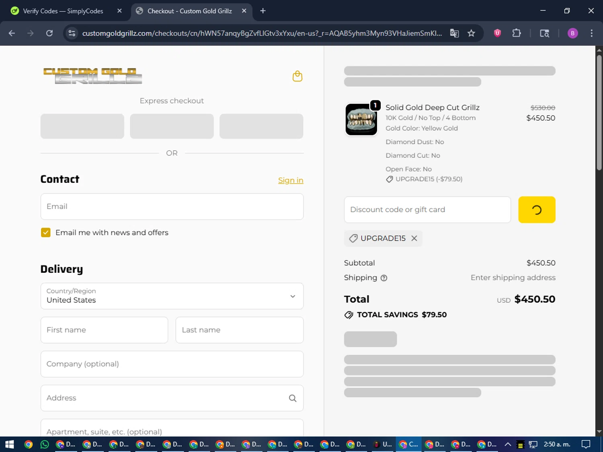Click the UPGRADE15 (-$79.50) line item text
The image size is (603, 452).
click(x=429, y=179)
